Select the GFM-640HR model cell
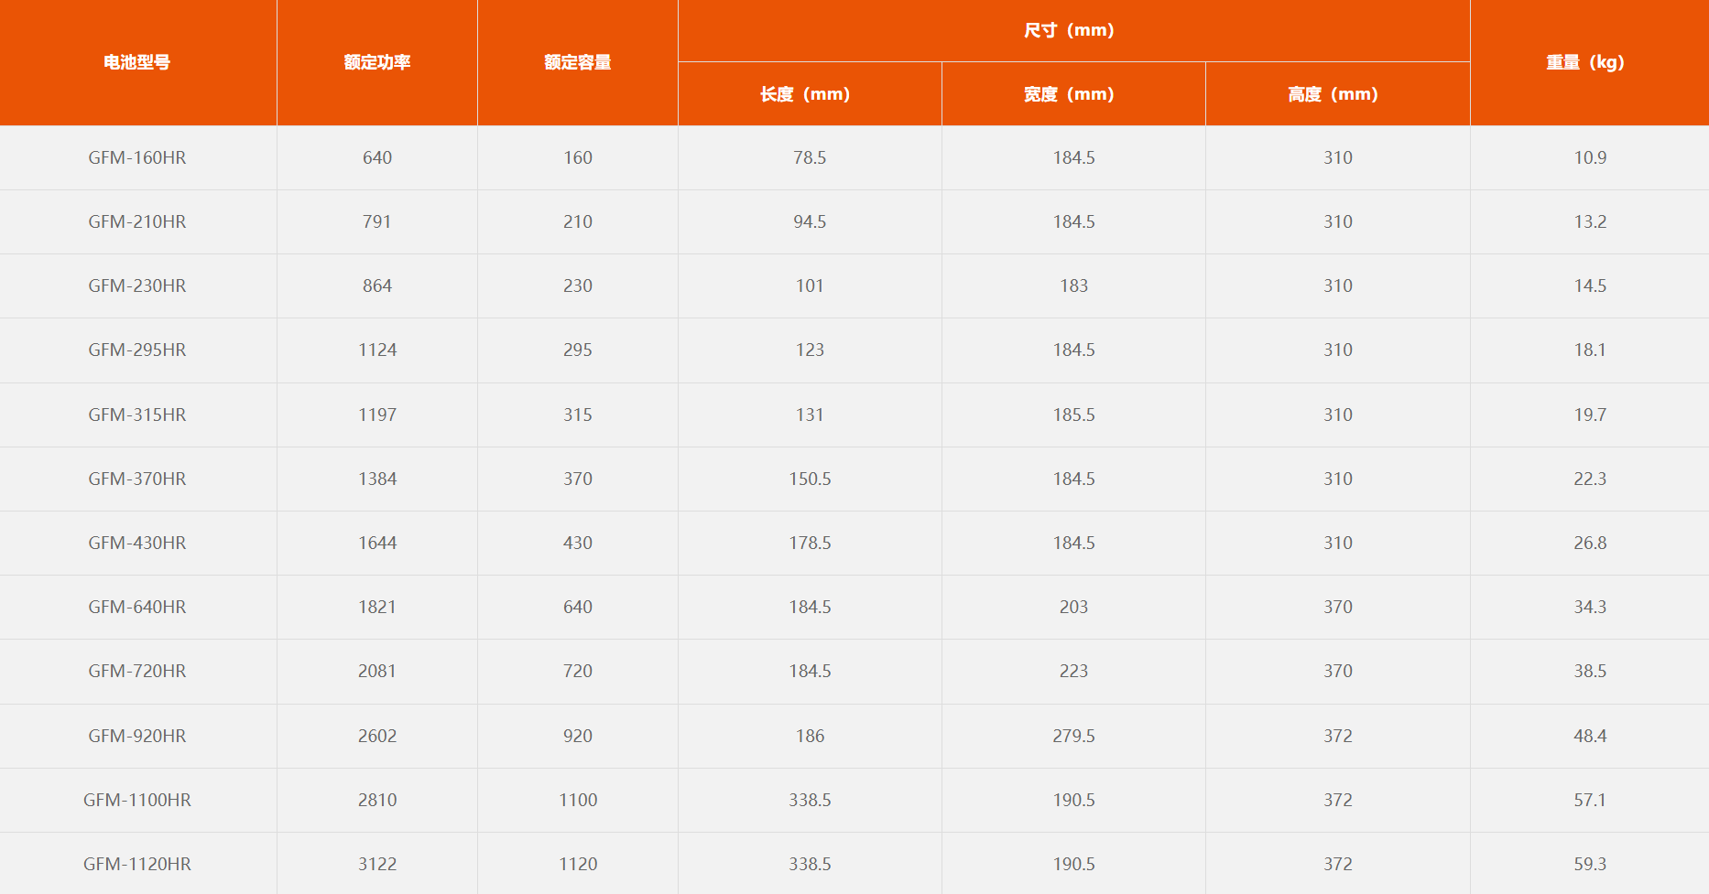Image resolution: width=1709 pixels, height=894 pixels. (137, 607)
